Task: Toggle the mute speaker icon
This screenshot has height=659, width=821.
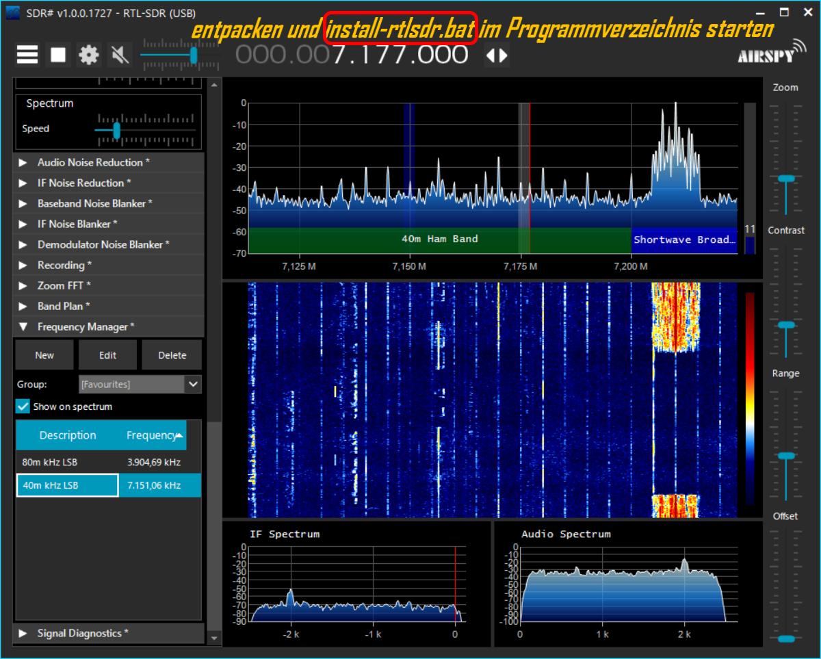Action: pyautogui.click(x=120, y=55)
